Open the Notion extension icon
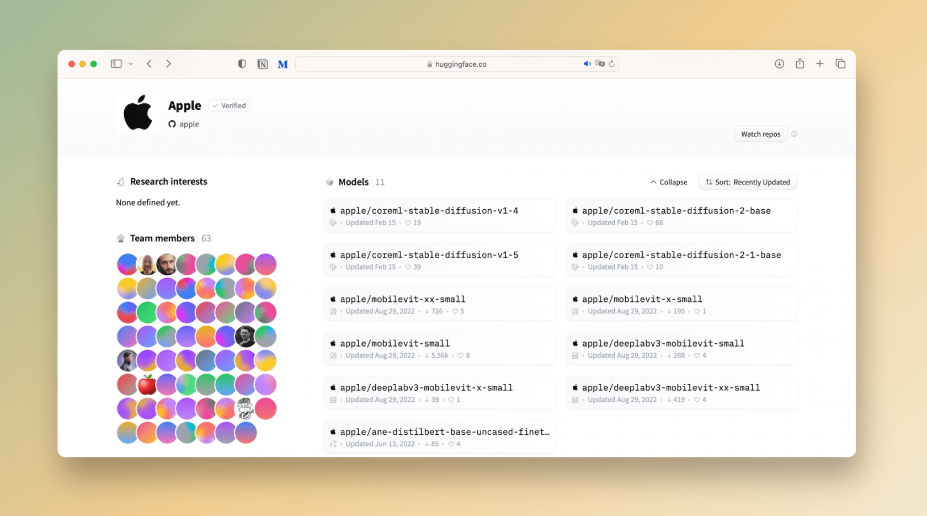The height and width of the screenshot is (516, 927). 263,63
